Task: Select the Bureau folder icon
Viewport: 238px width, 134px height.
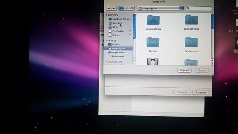Action: click(x=153, y=42)
